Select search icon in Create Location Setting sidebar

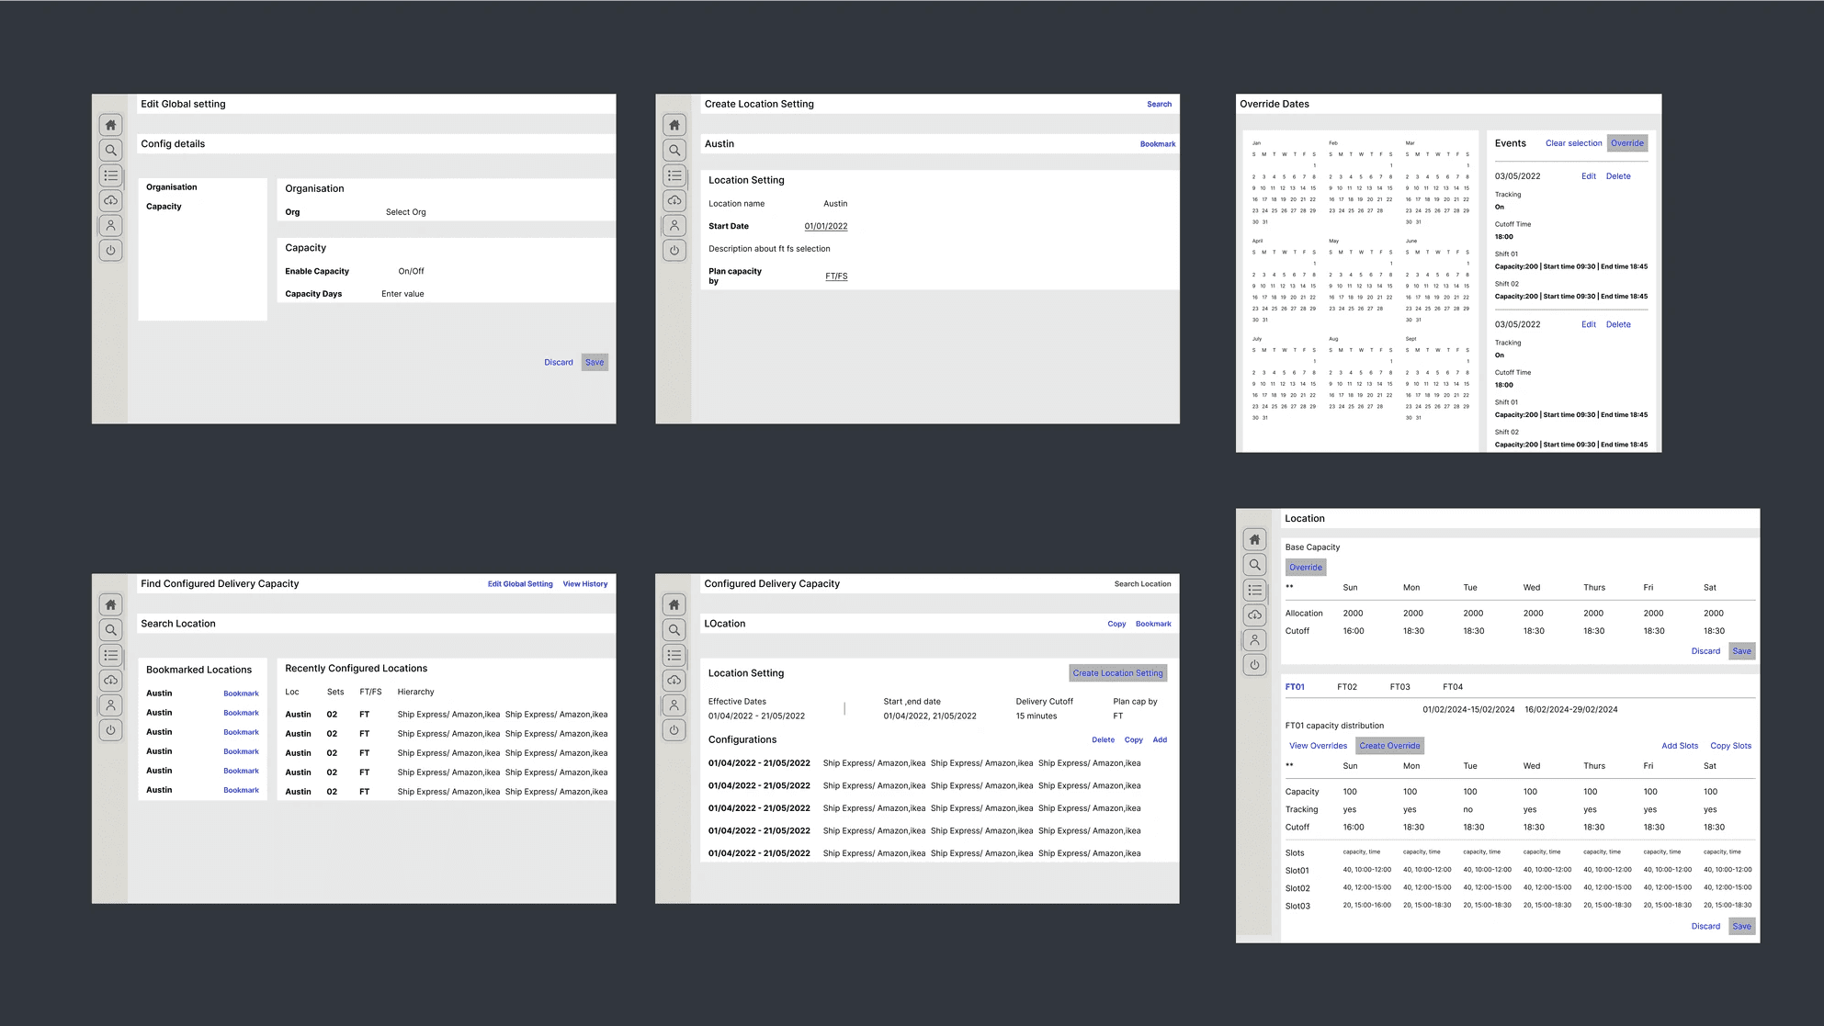point(674,150)
